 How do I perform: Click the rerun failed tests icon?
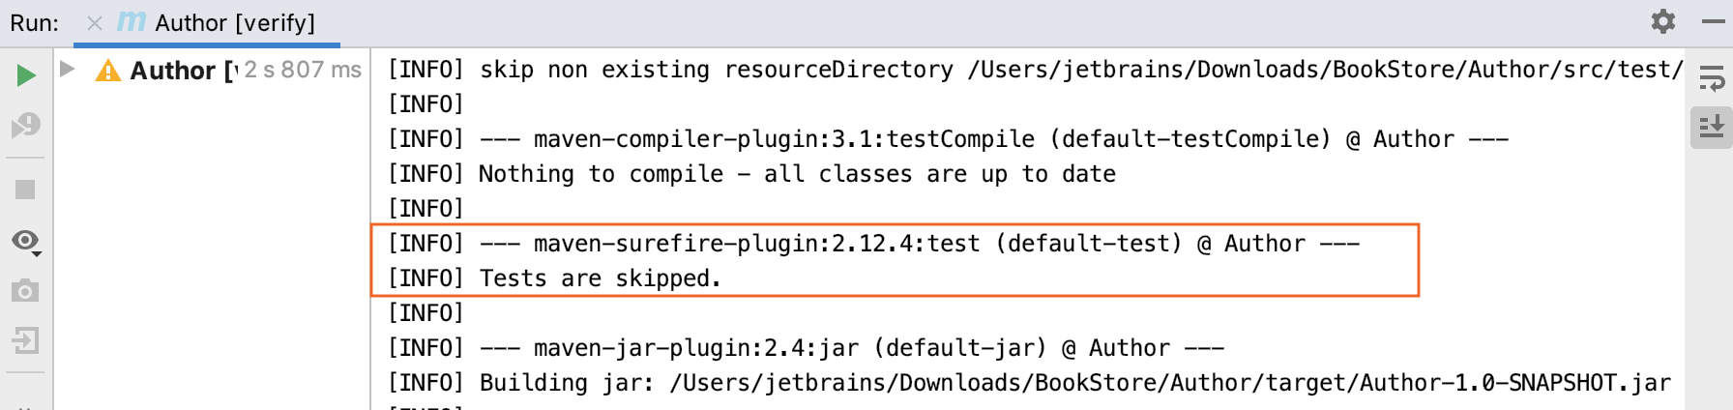26,126
